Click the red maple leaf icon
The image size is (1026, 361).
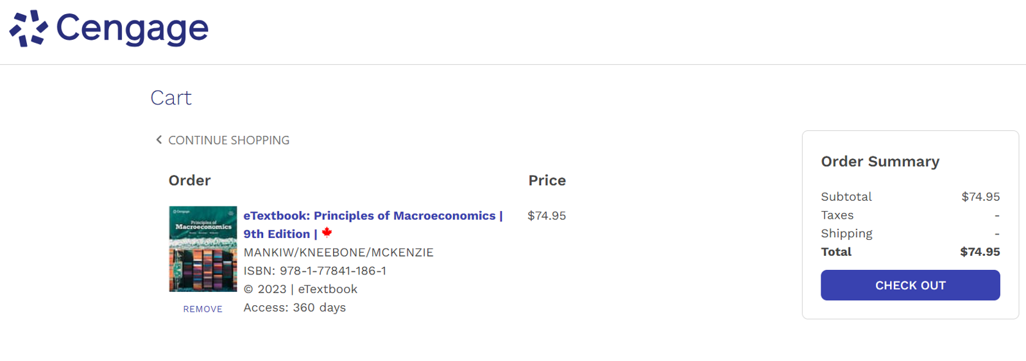[327, 233]
